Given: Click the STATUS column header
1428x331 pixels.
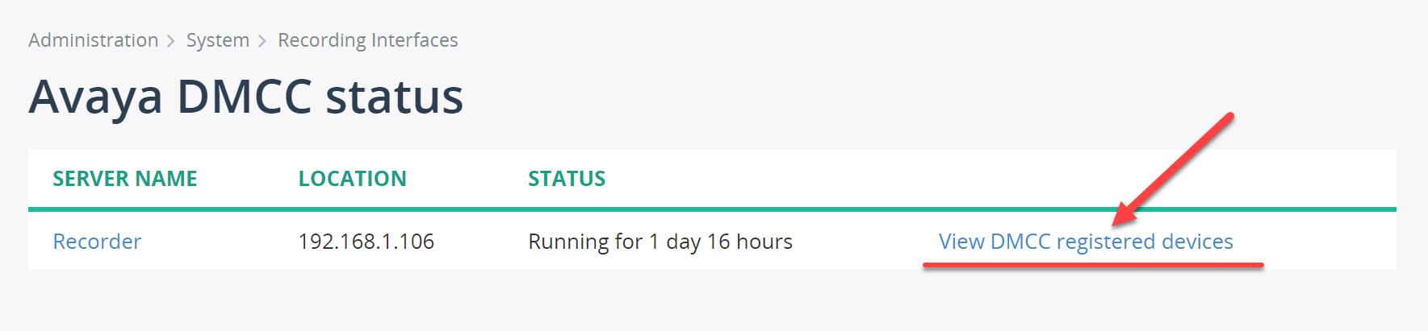Looking at the screenshot, I should (x=567, y=179).
